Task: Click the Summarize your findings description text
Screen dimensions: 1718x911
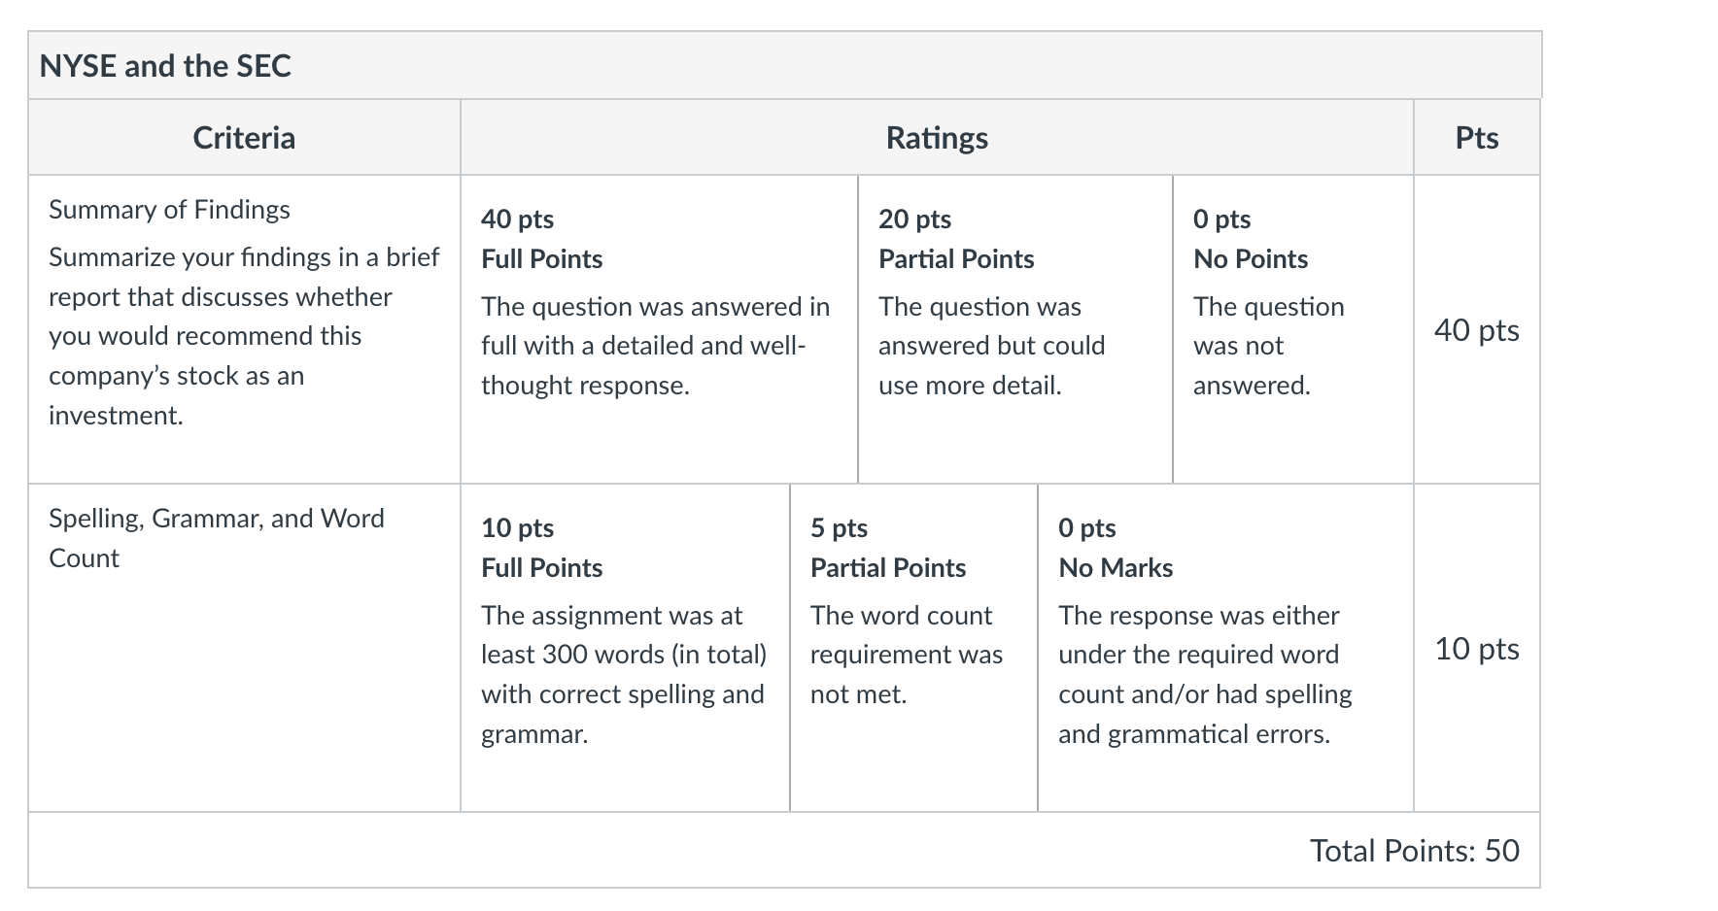Action: (244, 336)
